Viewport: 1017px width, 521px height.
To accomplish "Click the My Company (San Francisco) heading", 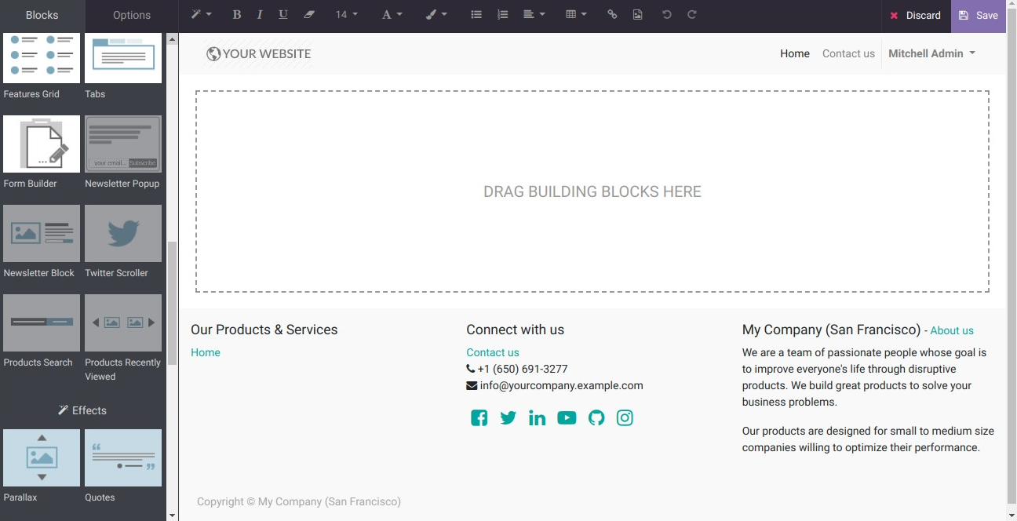I will click(x=832, y=330).
